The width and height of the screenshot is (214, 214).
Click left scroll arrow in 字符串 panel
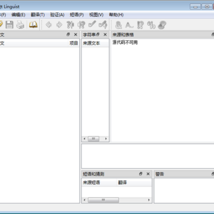(x=84, y=139)
